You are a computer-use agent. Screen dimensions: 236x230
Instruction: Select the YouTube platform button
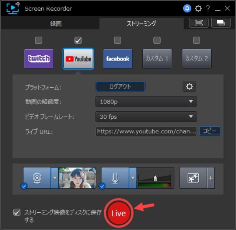78,59
